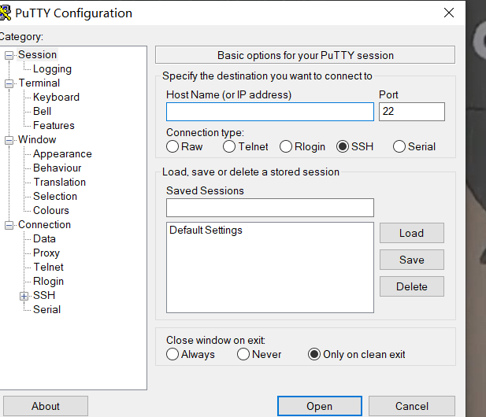
Task: Click the Delete session button
Action: (x=412, y=286)
